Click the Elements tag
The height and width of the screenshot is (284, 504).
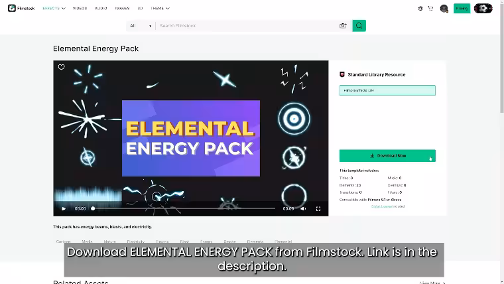(x=255, y=242)
